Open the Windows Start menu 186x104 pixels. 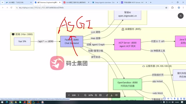[x=2, y=102]
